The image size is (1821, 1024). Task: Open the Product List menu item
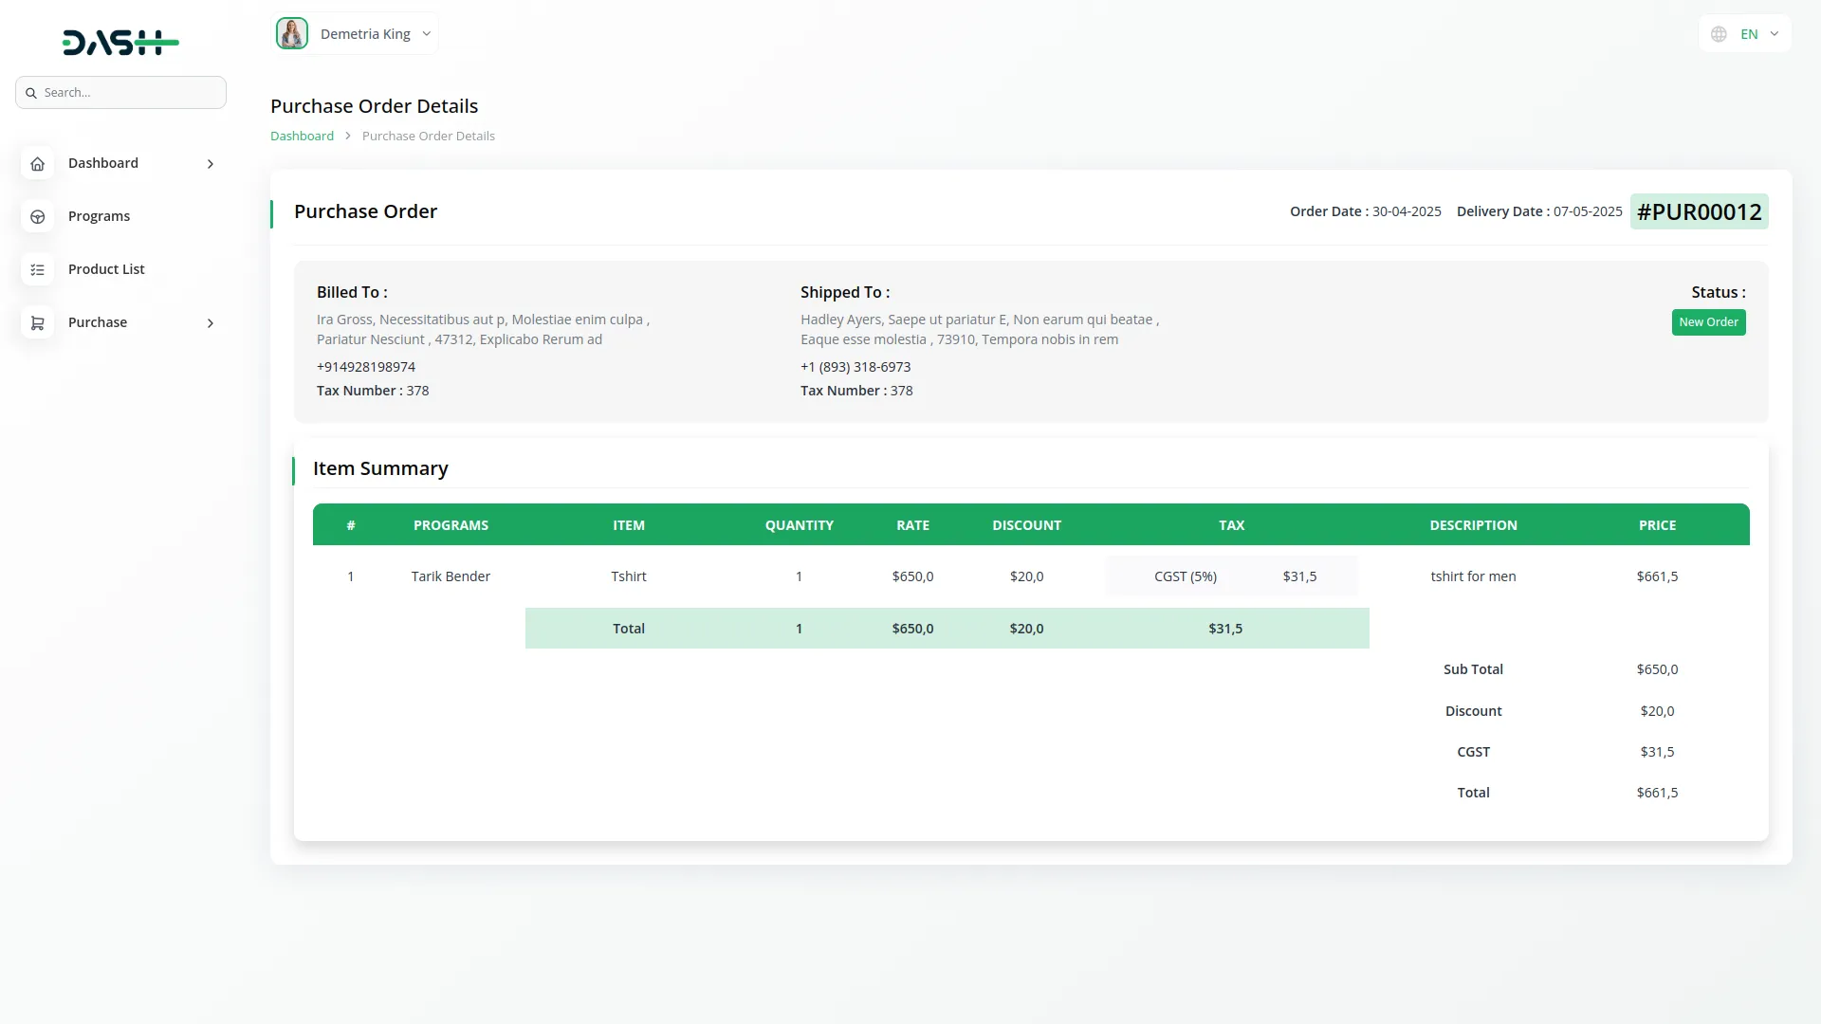(106, 269)
